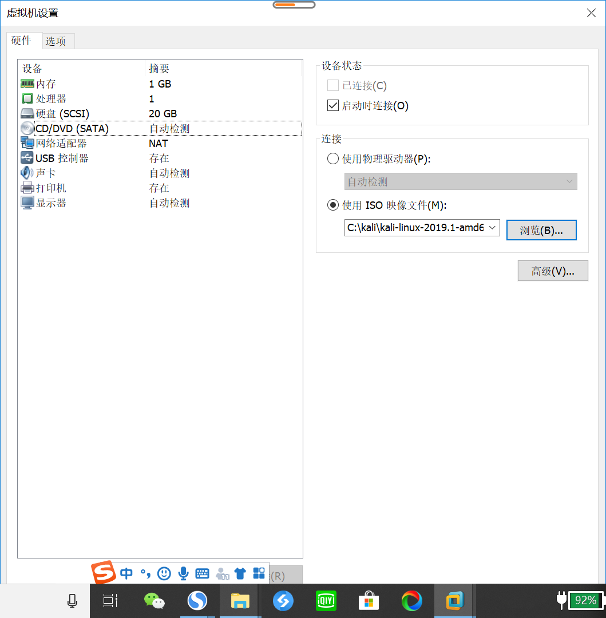606x618 pixels.
Task: Select the 声卡 device row
Action: (161, 173)
